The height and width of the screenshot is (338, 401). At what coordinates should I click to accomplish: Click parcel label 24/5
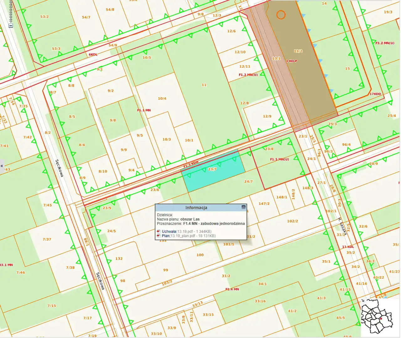click(112, 231)
